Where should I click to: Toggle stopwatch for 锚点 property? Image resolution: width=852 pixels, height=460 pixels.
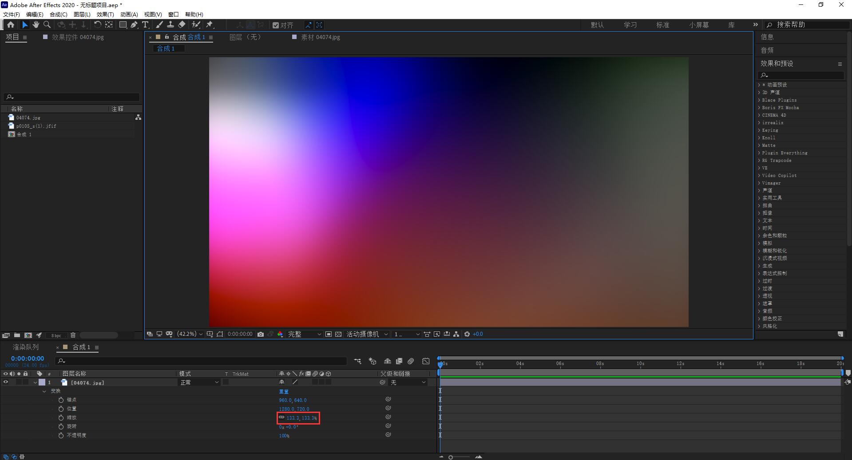[61, 400]
